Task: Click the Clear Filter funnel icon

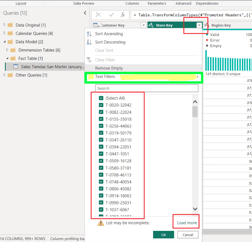Action: point(89,60)
